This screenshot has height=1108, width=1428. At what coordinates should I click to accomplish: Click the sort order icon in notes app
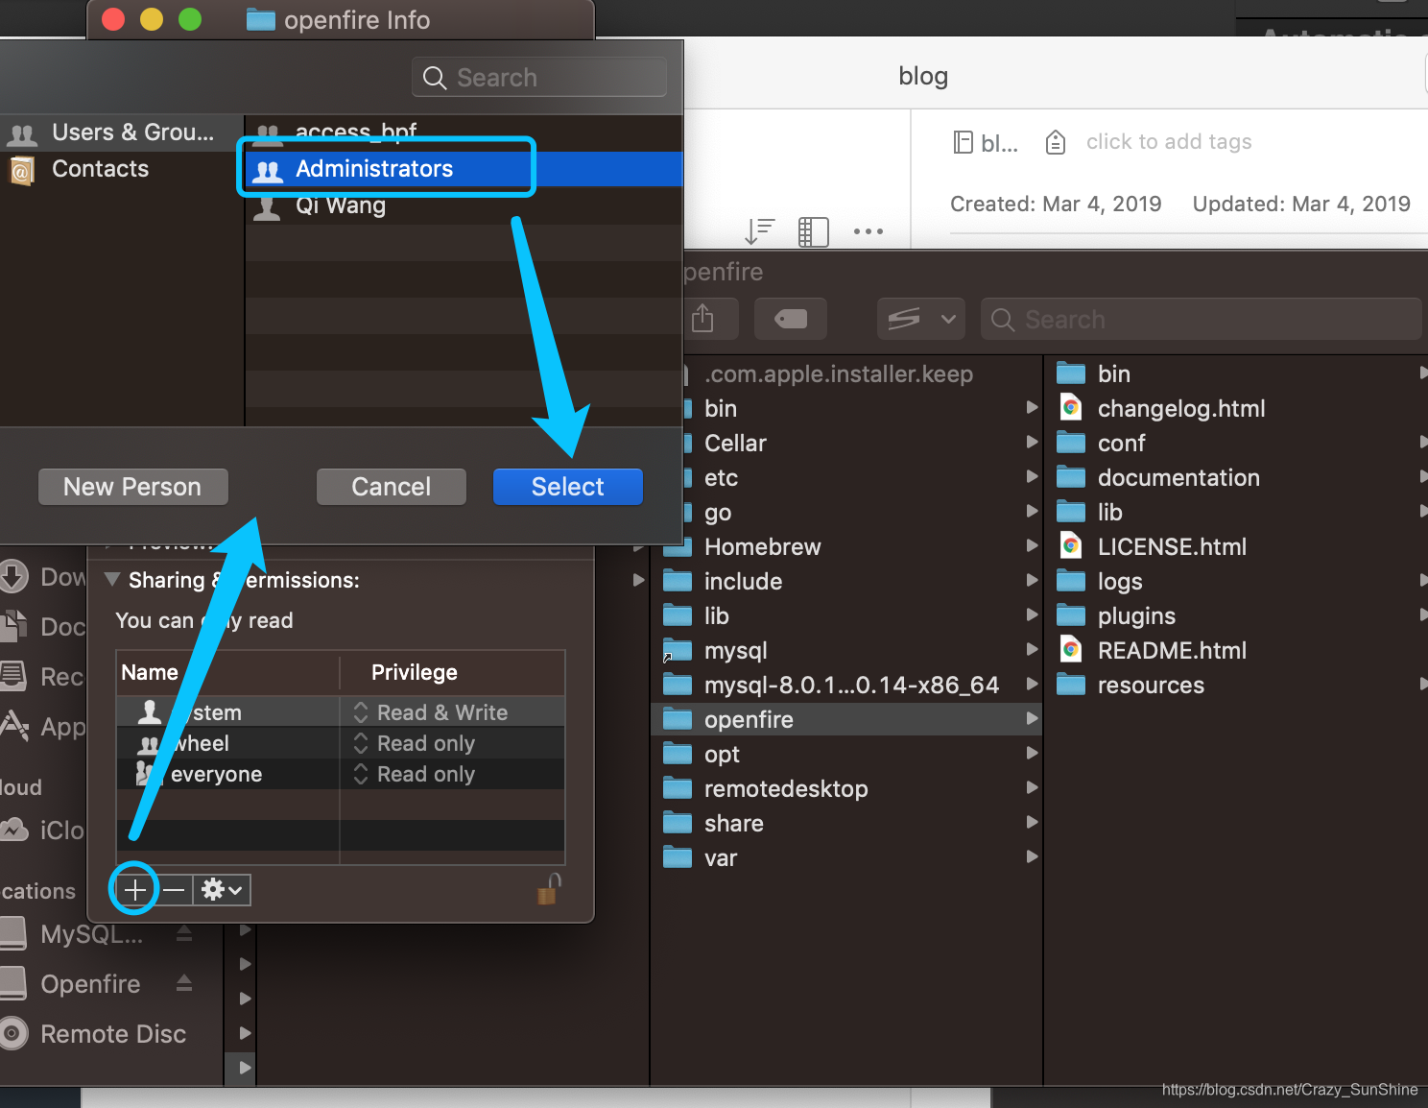pyautogui.click(x=760, y=231)
